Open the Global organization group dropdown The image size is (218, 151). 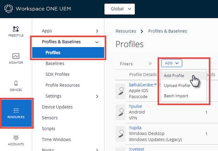point(120,9)
